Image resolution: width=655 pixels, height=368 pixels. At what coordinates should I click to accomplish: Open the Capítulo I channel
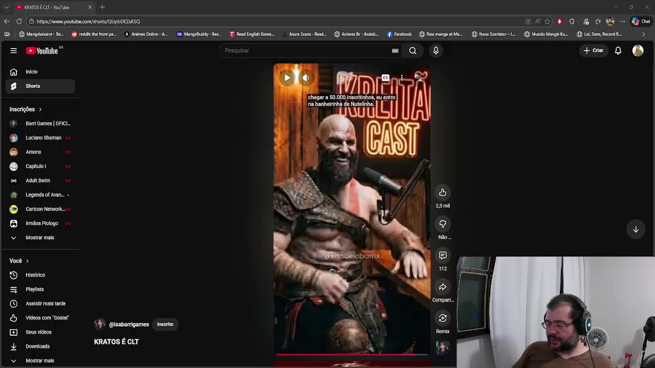(x=40, y=166)
